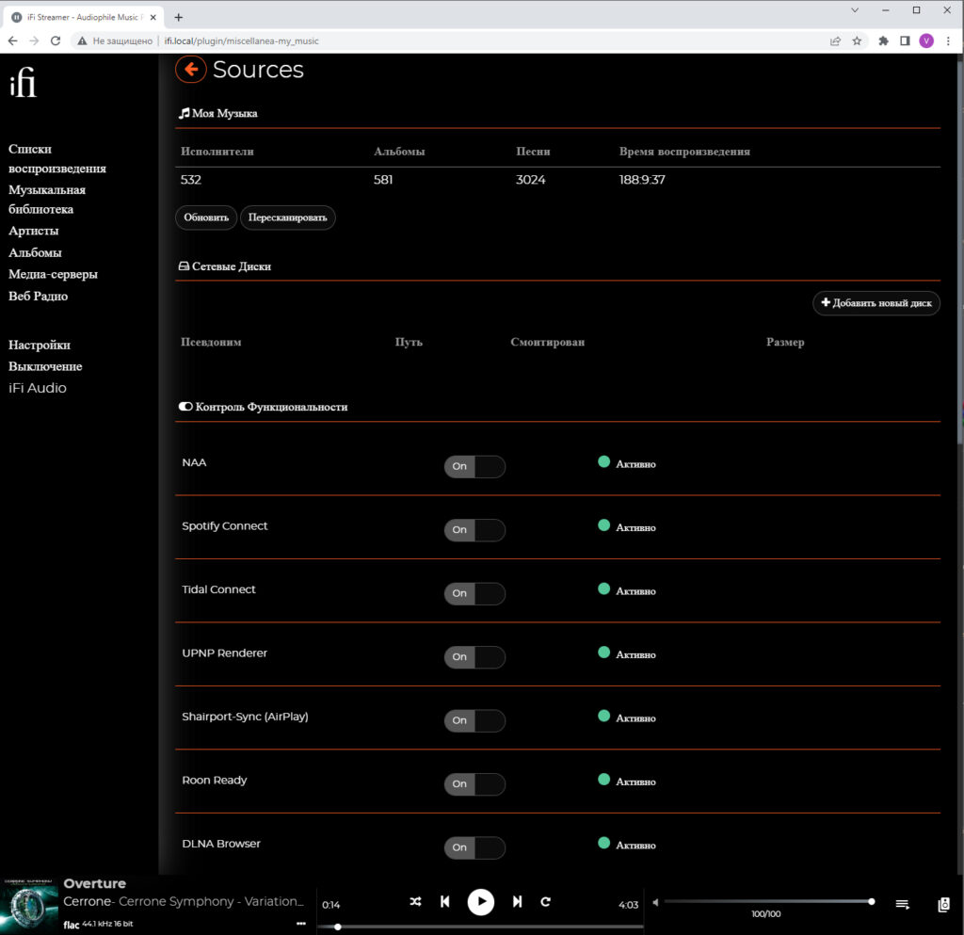Click the Overture track title

(x=95, y=883)
